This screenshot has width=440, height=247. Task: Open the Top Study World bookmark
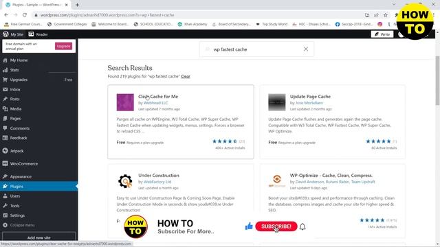click(272, 25)
